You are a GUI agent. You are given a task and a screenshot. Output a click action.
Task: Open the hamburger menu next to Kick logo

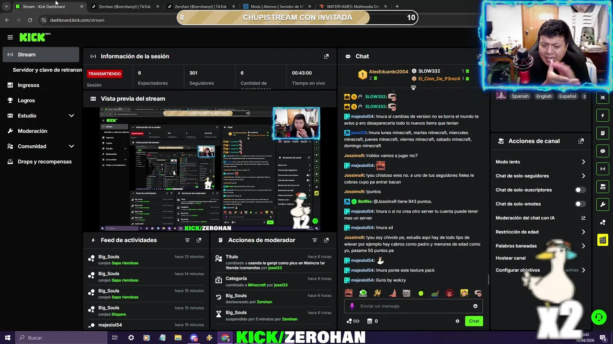coord(10,37)
